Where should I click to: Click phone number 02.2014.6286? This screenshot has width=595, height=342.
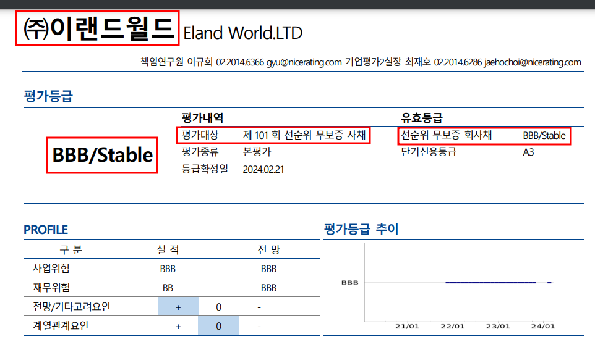coord(458,62)
